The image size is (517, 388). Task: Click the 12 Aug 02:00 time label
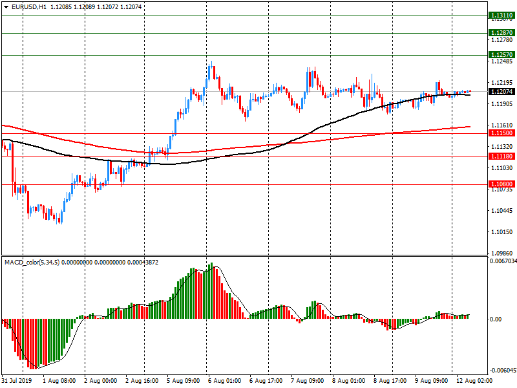pos(474,381)
